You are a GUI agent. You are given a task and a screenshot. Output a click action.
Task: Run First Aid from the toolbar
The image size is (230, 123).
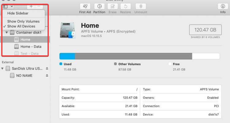(x=85, y=6)
